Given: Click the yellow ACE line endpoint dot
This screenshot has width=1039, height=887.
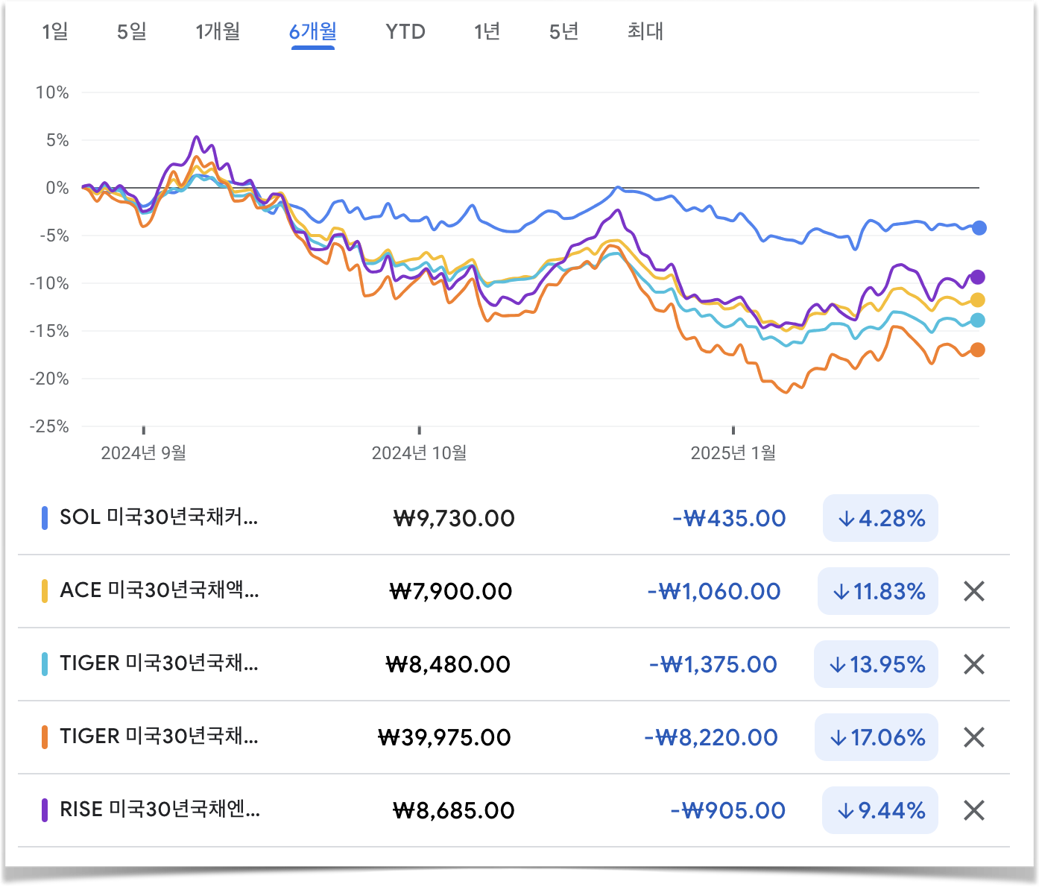Looking at the screenshot, I should 978,300.
